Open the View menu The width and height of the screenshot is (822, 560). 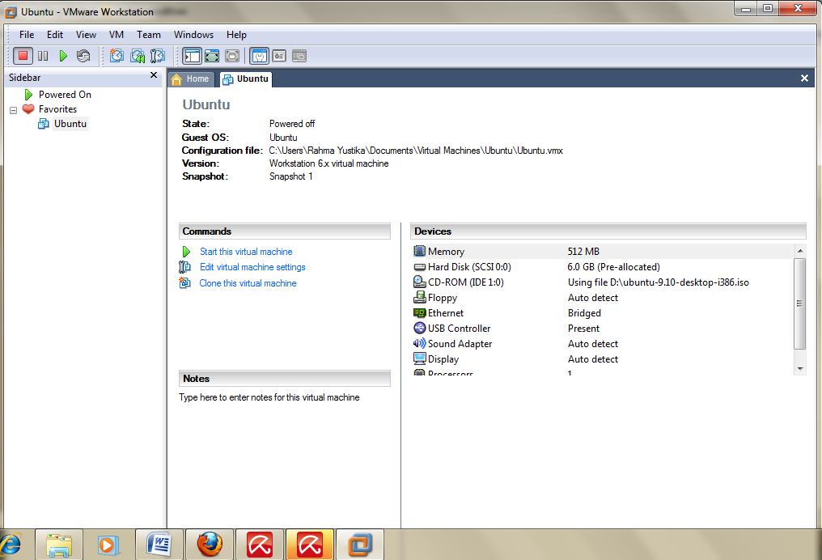86,35
